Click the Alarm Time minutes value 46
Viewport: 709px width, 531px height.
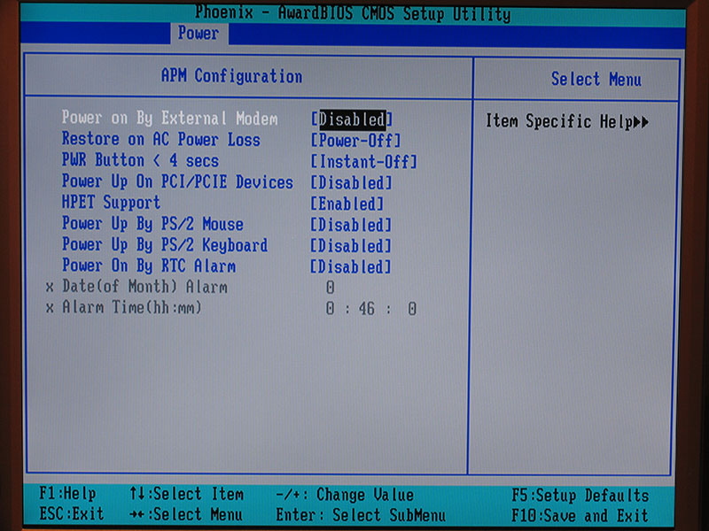[367, 309]
